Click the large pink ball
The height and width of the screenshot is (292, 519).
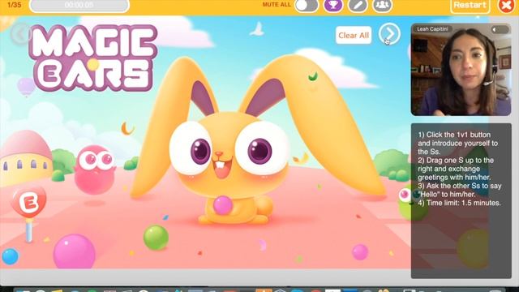pyautogui.click(x=75, y=251)
